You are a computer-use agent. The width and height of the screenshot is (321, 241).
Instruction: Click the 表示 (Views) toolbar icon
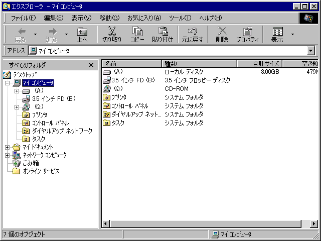point(277,31)
